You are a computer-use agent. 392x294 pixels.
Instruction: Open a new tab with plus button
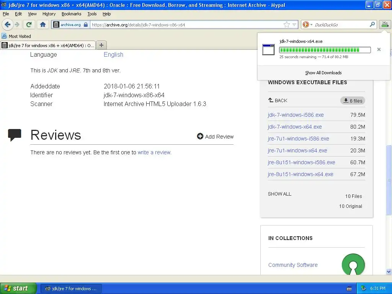pyautogui.click(x=101, y=45)
